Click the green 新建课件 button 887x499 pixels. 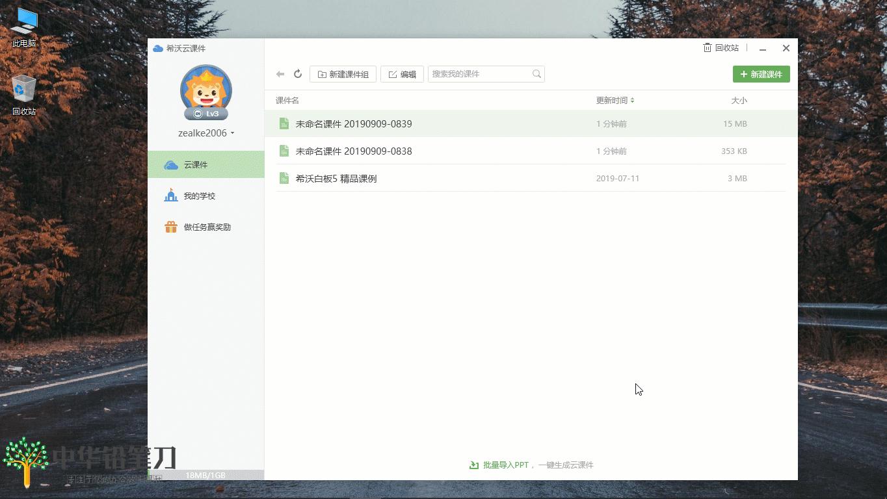(x=761, y=73)
